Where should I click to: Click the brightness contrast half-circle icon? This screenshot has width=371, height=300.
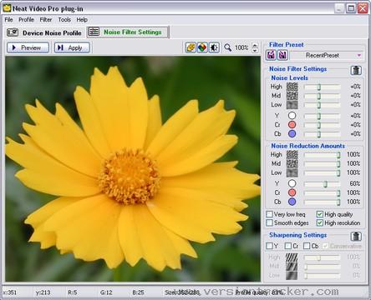click(x=214, y=47)
